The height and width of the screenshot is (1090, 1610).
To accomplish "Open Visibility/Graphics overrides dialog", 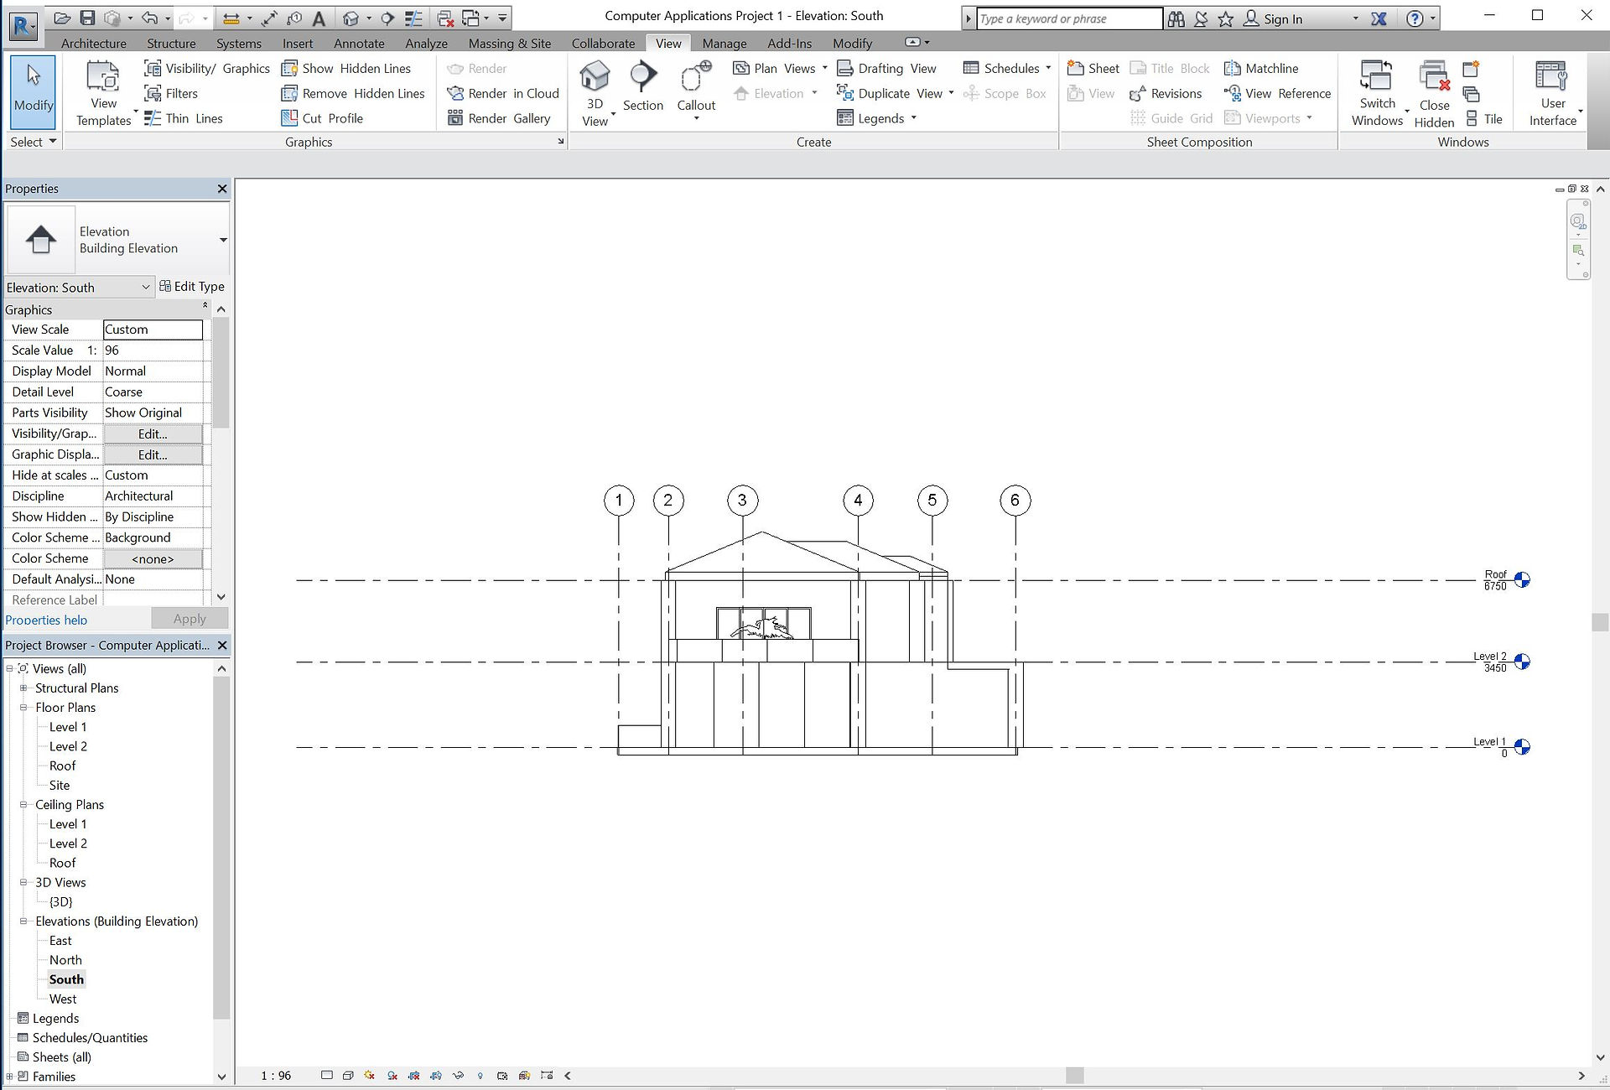I will click(x=207, y=69).
